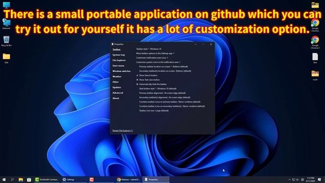Open Customize notification area icons link
This screenshot has width=325, height=183.
tap(152, 57)
